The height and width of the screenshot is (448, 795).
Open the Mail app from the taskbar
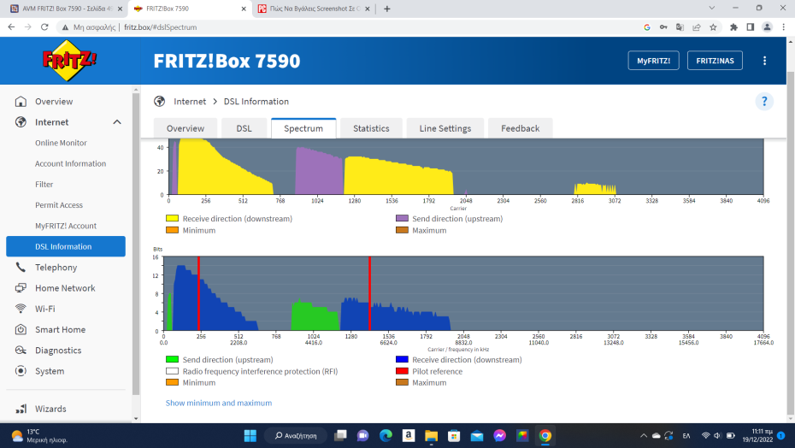pyautogui.click(x=477, y=436)
